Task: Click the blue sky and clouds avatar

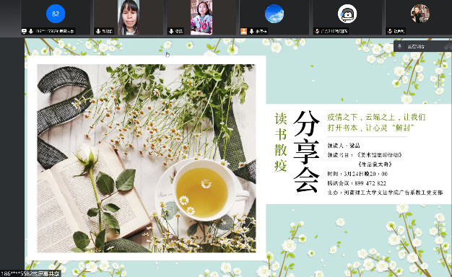Action: pyautogui.click(x=274, y=14)
